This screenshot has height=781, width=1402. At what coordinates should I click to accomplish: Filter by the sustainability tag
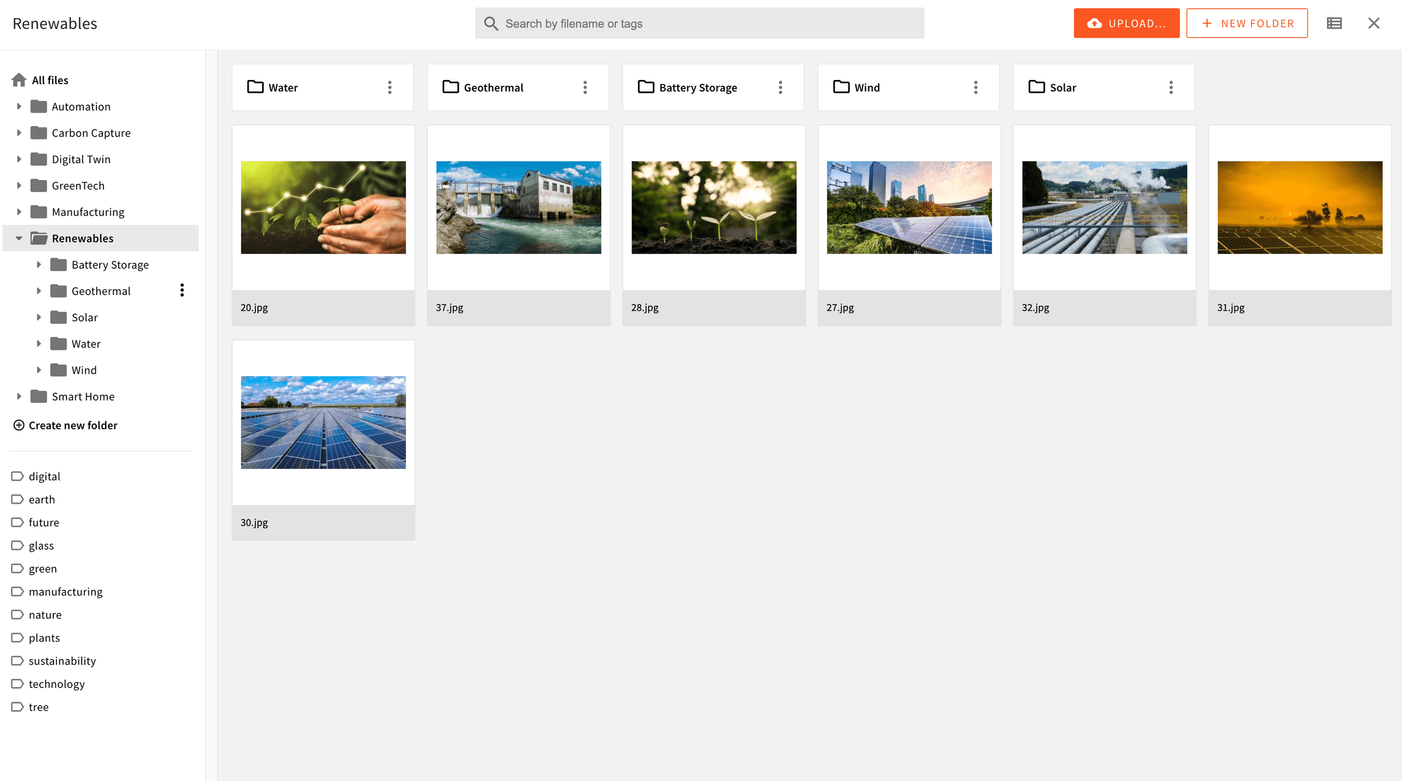(x=62, y=661)
